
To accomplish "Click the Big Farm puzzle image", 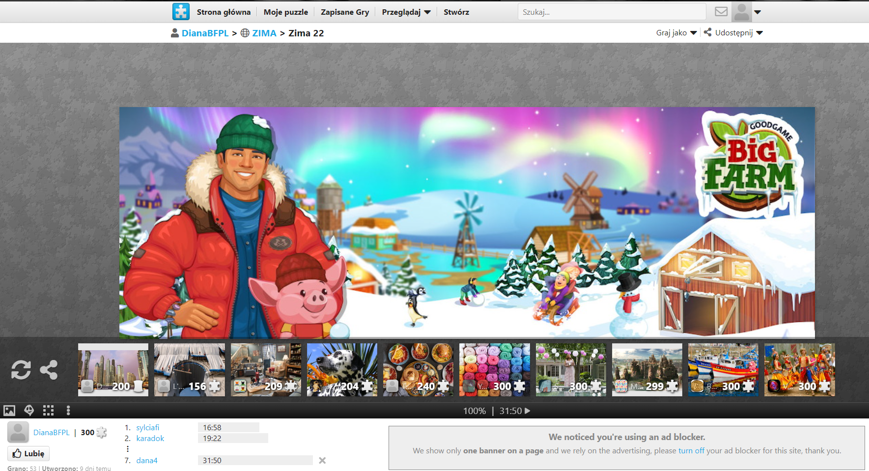I will click(467, 222).
